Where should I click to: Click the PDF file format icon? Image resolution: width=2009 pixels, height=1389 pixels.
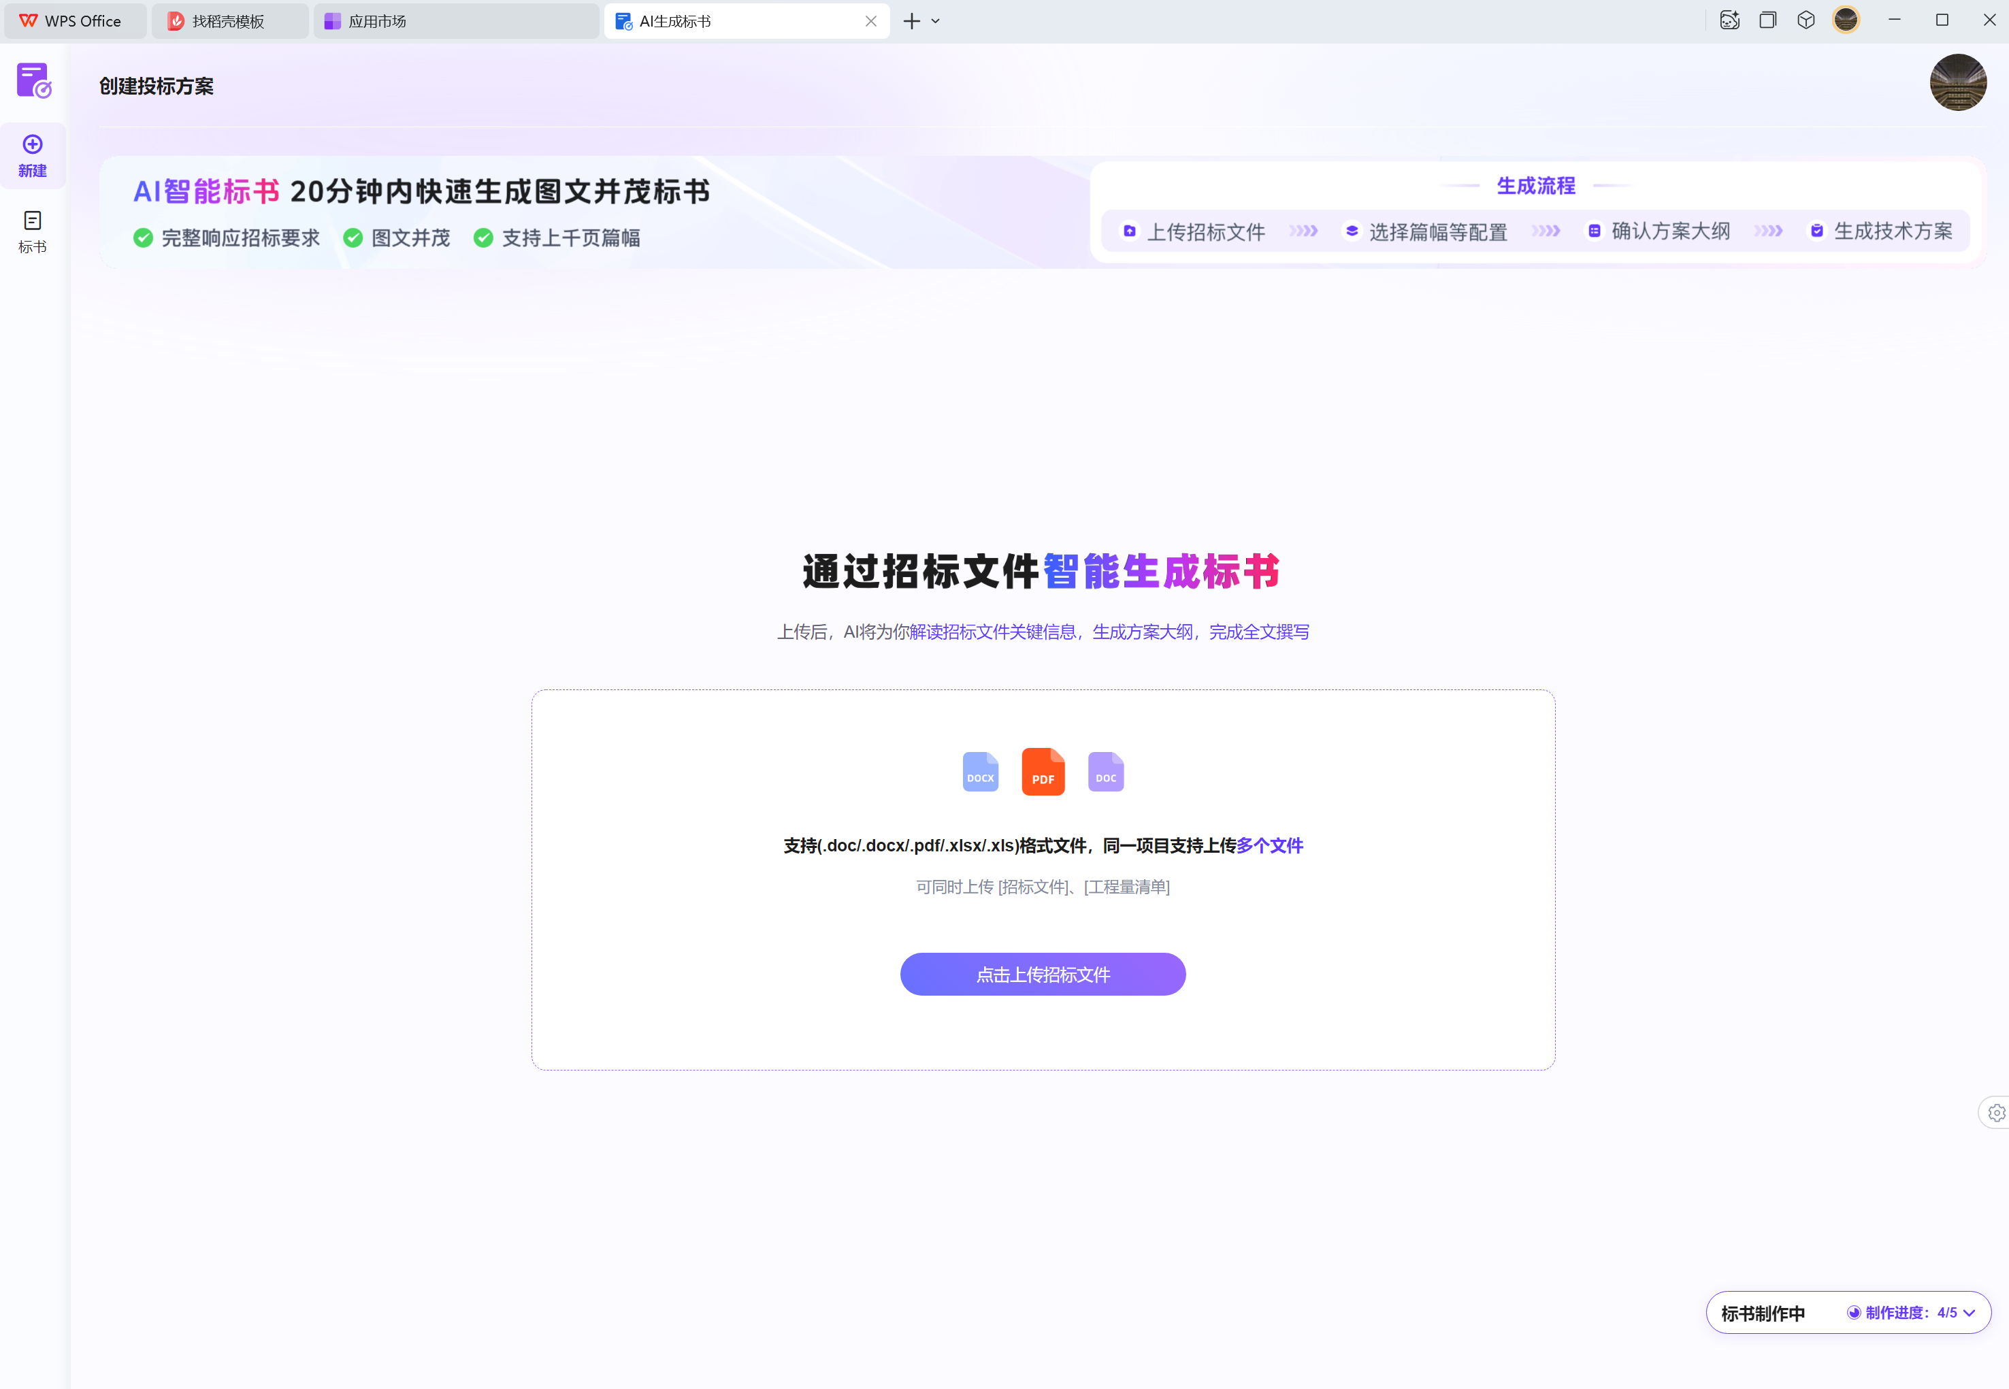tap(1043, 771)
